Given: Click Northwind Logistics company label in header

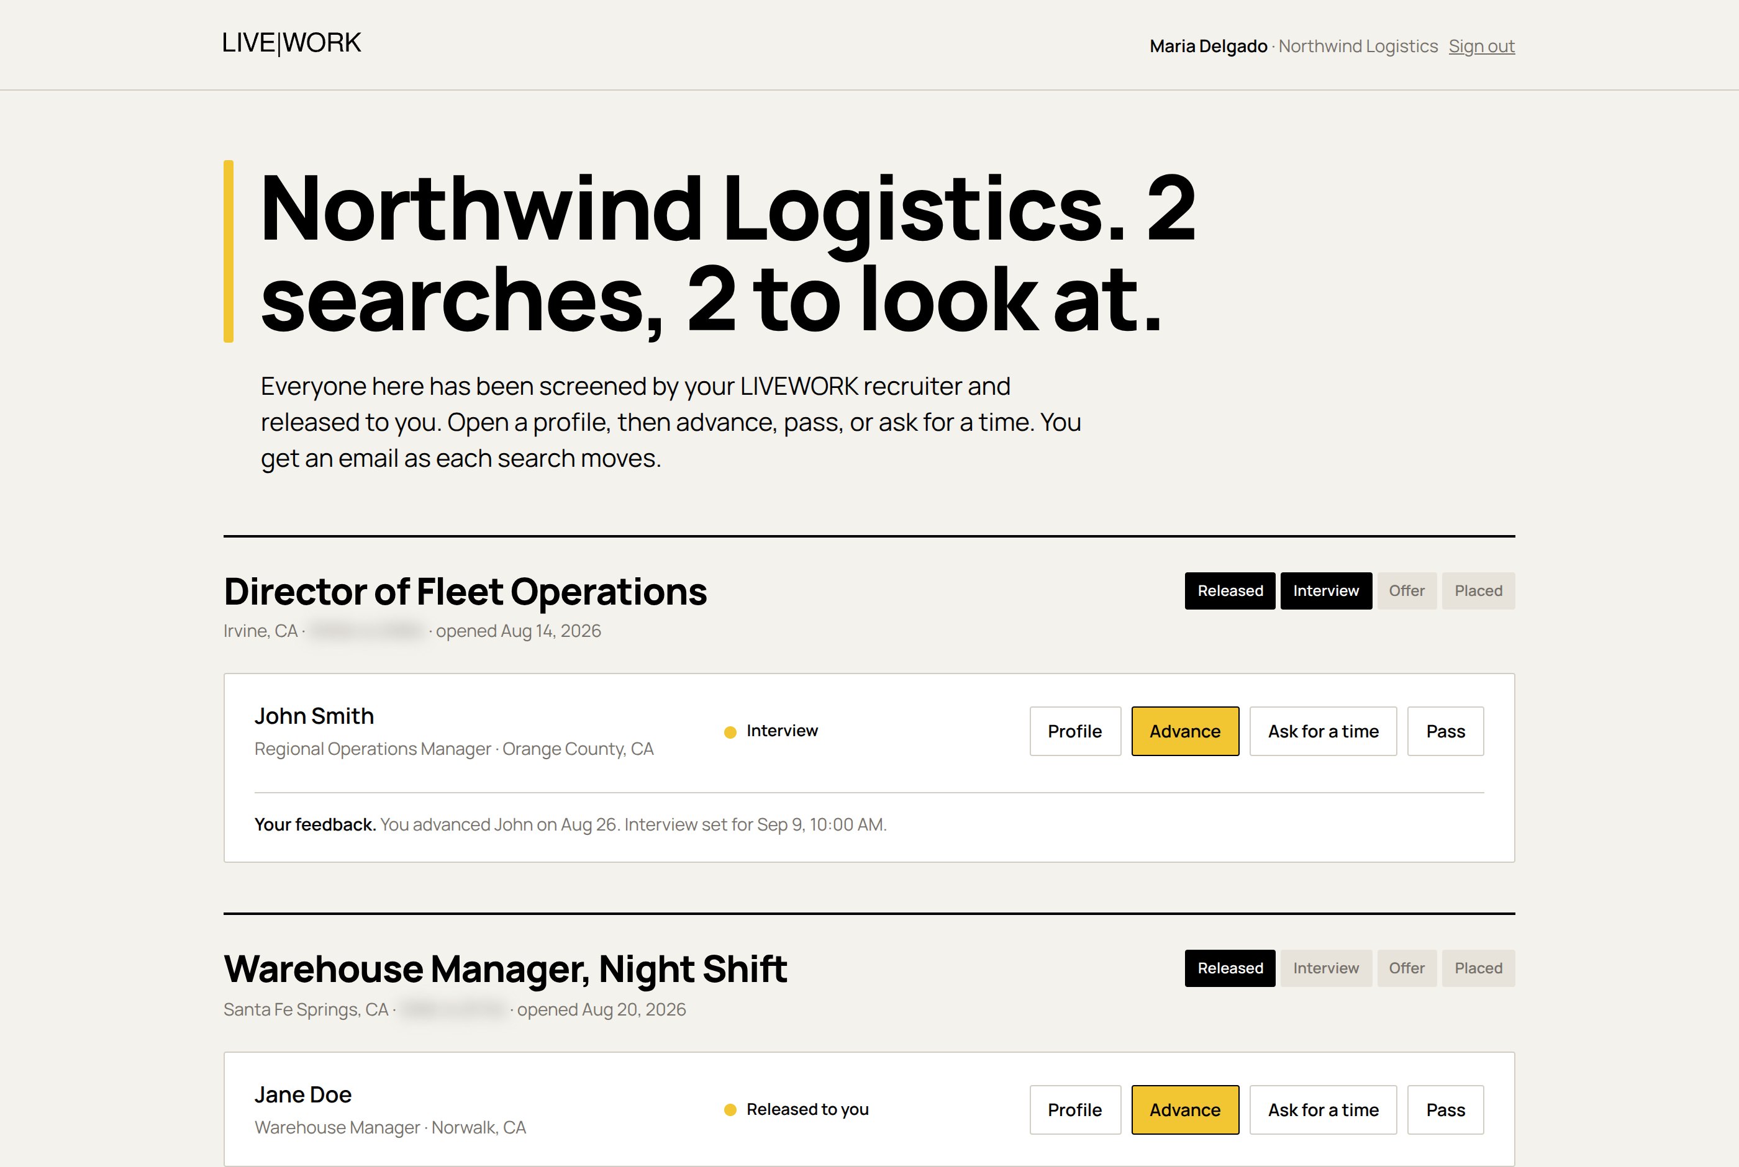Looking at the screenshot, I should (x=1358, y=46).
